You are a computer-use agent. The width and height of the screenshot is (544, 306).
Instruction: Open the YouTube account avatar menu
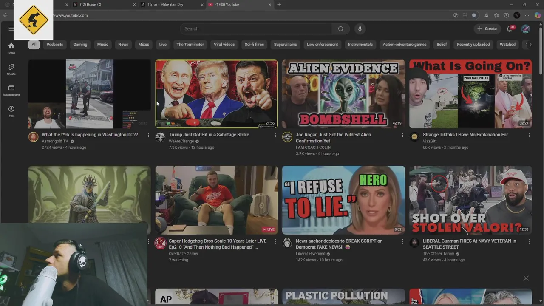pyautogui.click(x=526, y=29)
